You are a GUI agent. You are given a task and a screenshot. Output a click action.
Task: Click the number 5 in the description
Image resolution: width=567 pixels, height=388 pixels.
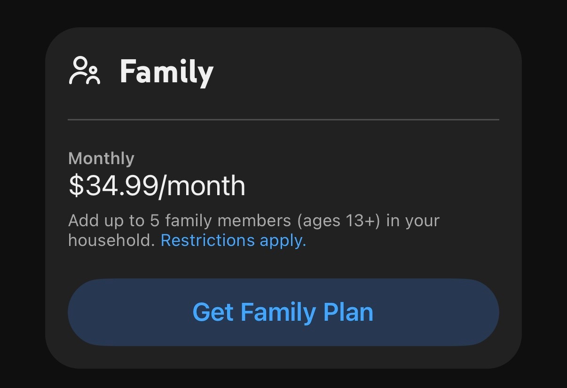(155, 221)
